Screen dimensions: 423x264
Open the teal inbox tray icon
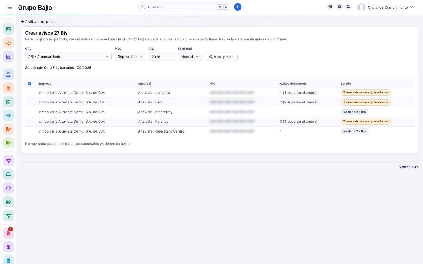[x=8, y=174]
